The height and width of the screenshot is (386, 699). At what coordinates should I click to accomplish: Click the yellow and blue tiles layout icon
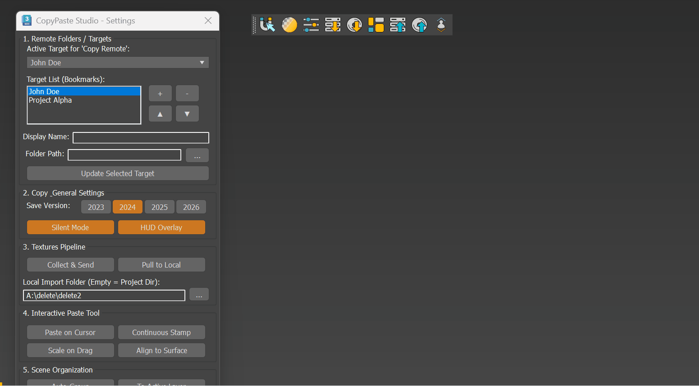pyautogui.click(x=376, y=25)
